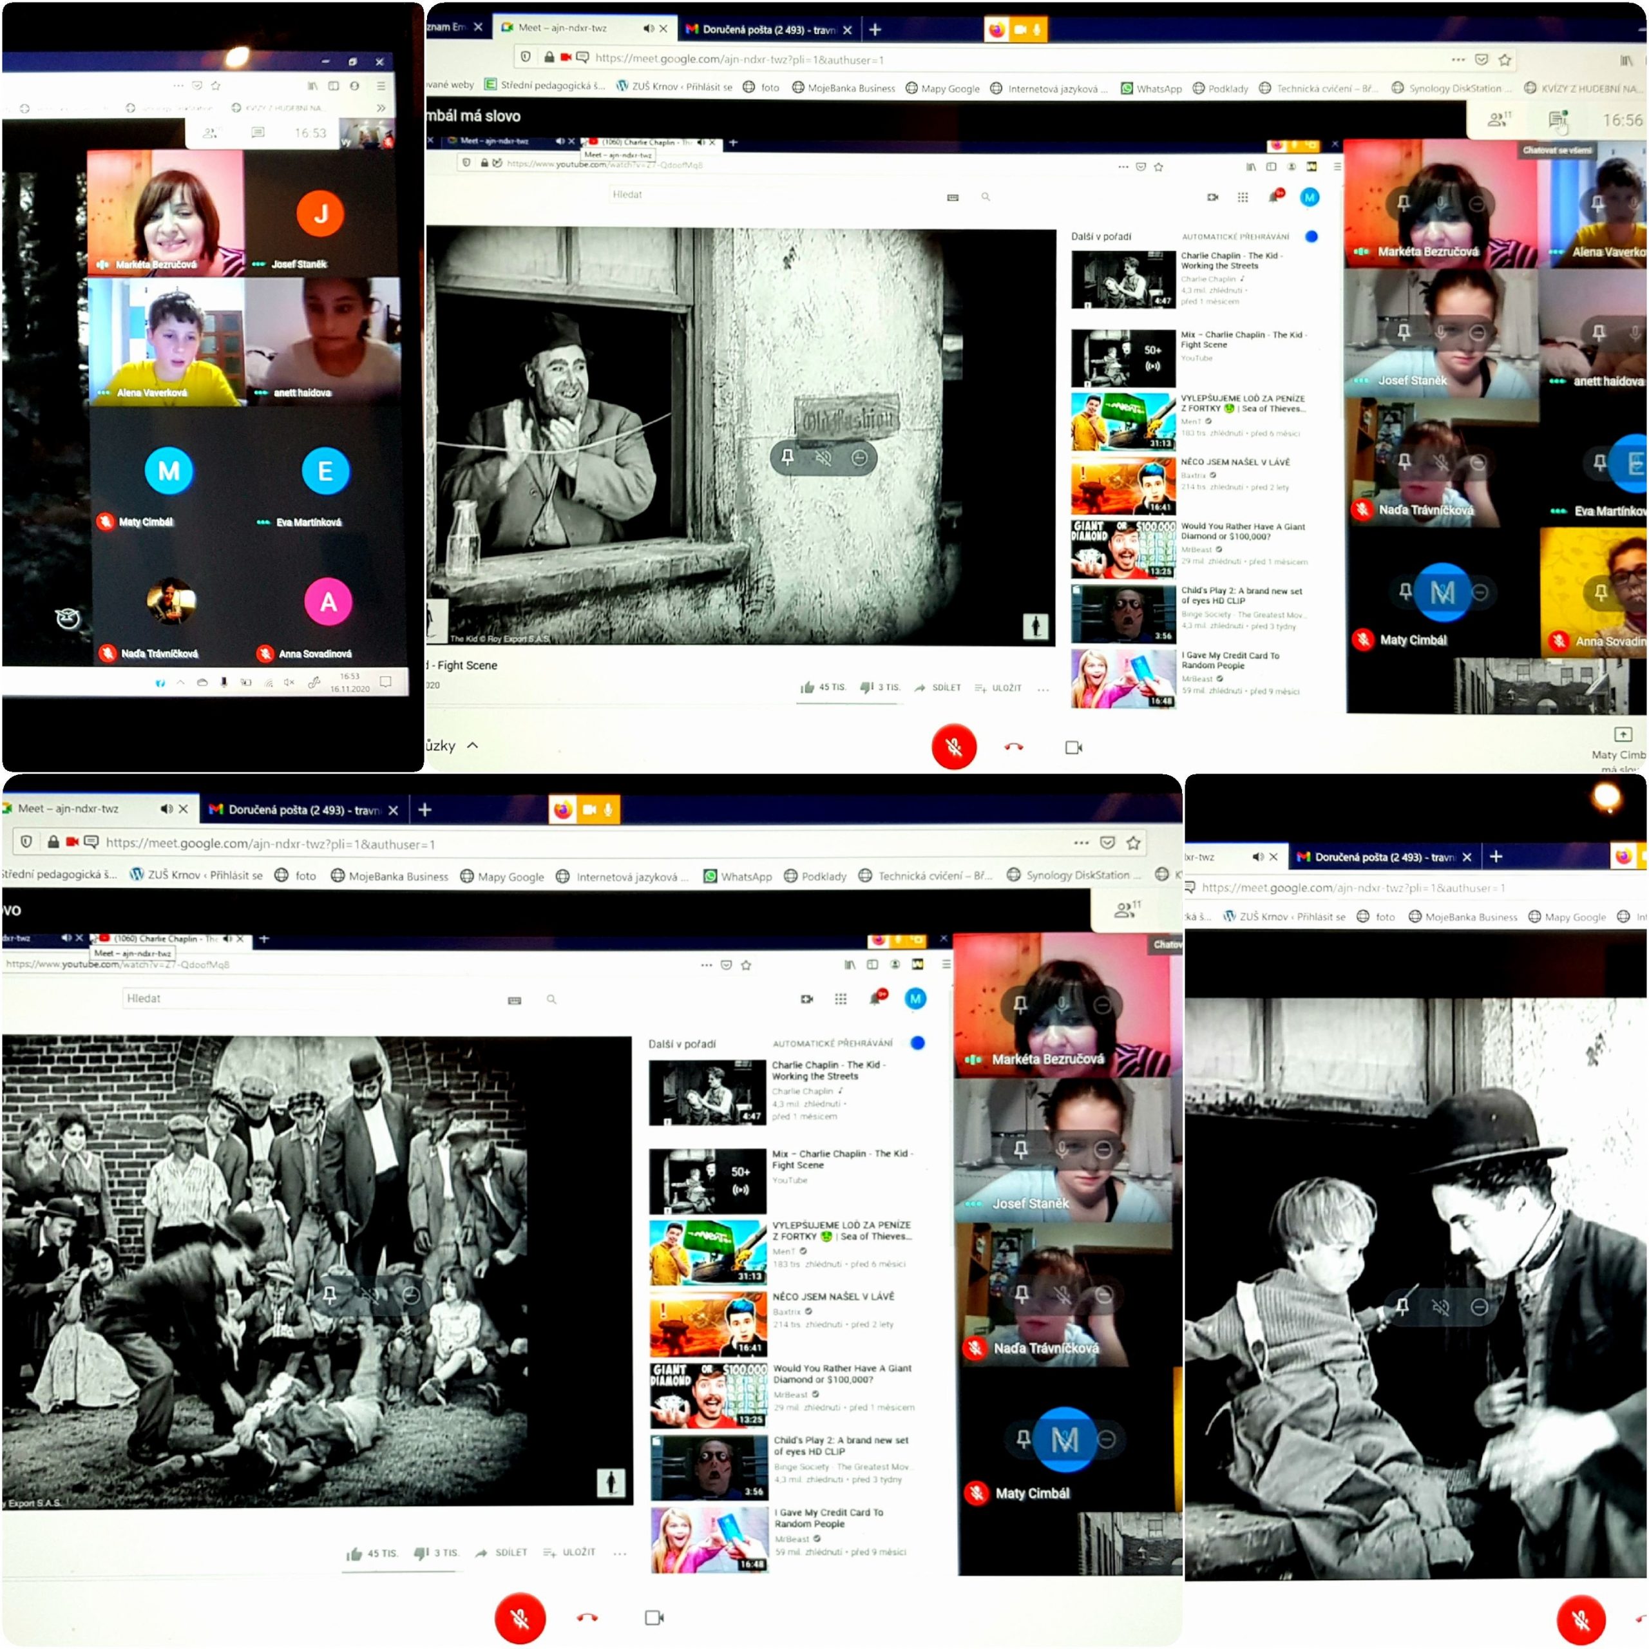Screen dimensions: 1649x1649
Task: Bookmark star in top-left photo's address bar
Action: click(x=216, y=86)
